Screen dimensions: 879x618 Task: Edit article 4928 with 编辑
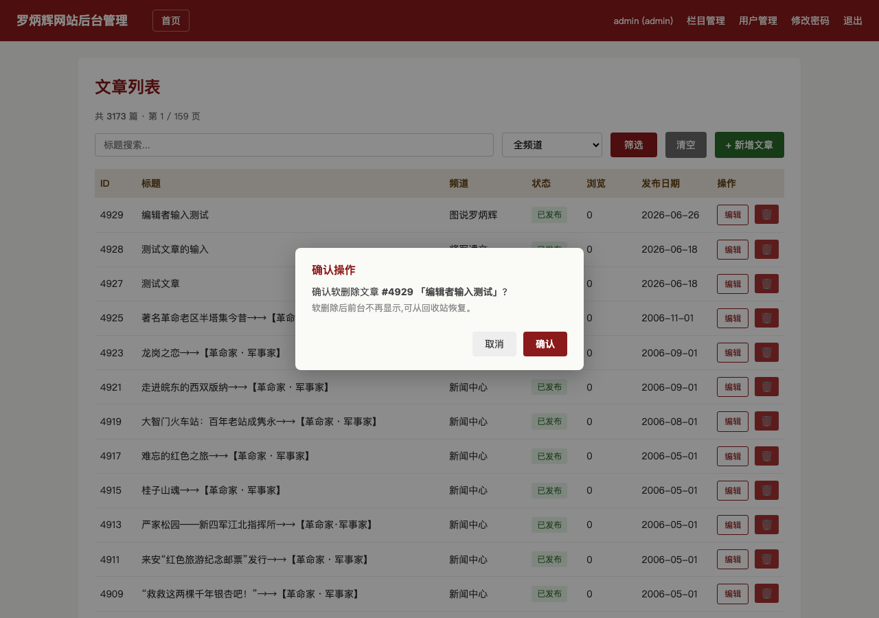click(733, 249)
